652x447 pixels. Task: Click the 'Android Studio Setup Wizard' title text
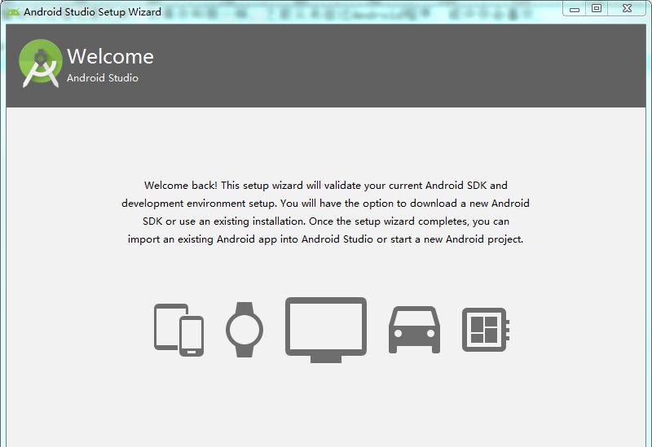[92, 12]
